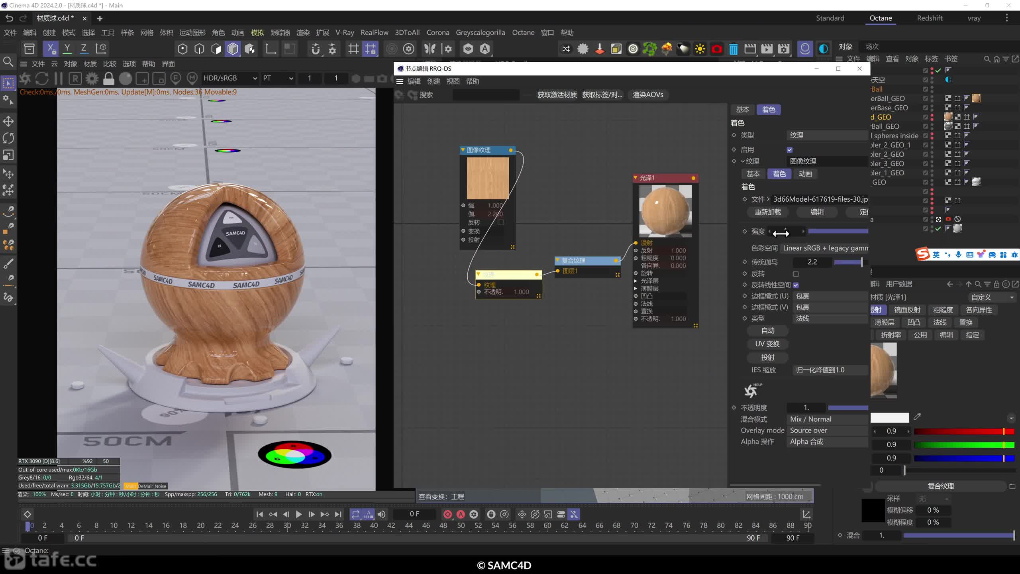The width and height of the screenshot is (1020, 574).
Task: Select the Scale tool in left sidebar
Action: click(8, 155)
